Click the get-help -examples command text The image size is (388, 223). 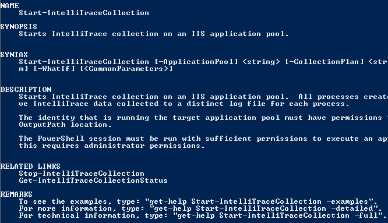point(261,201)
